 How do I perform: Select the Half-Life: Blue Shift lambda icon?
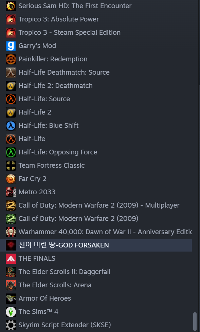(11, 126)
